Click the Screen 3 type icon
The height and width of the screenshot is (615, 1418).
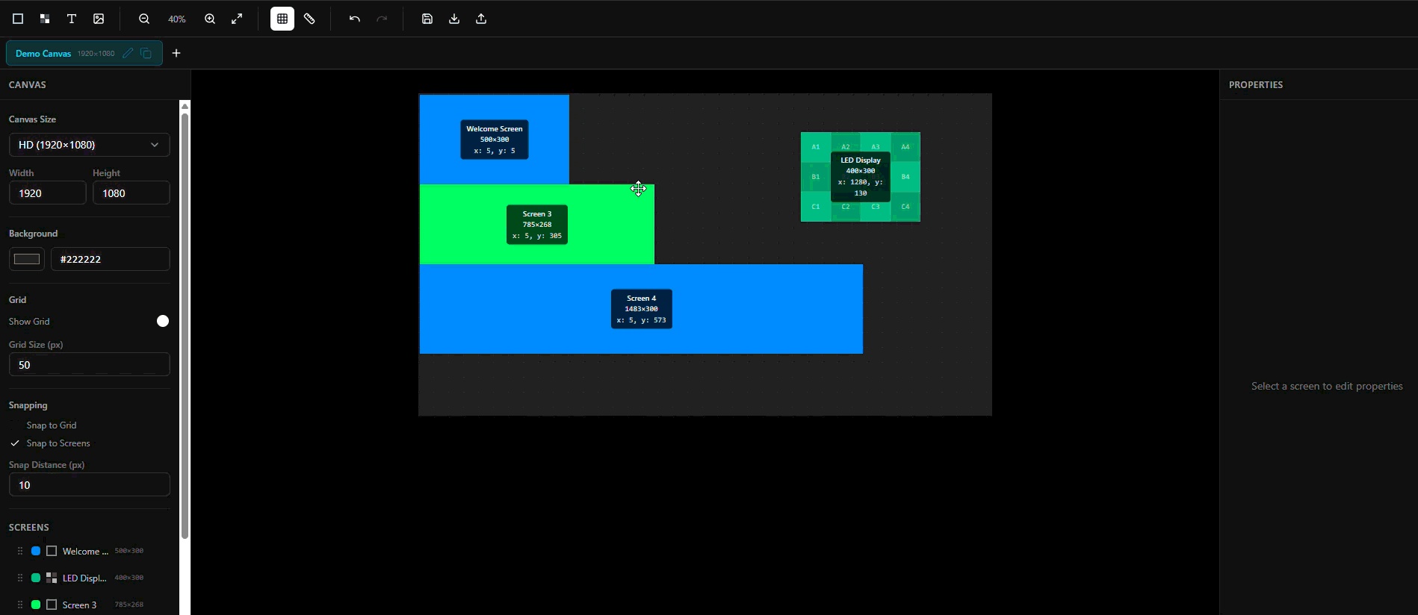point(52,605)
